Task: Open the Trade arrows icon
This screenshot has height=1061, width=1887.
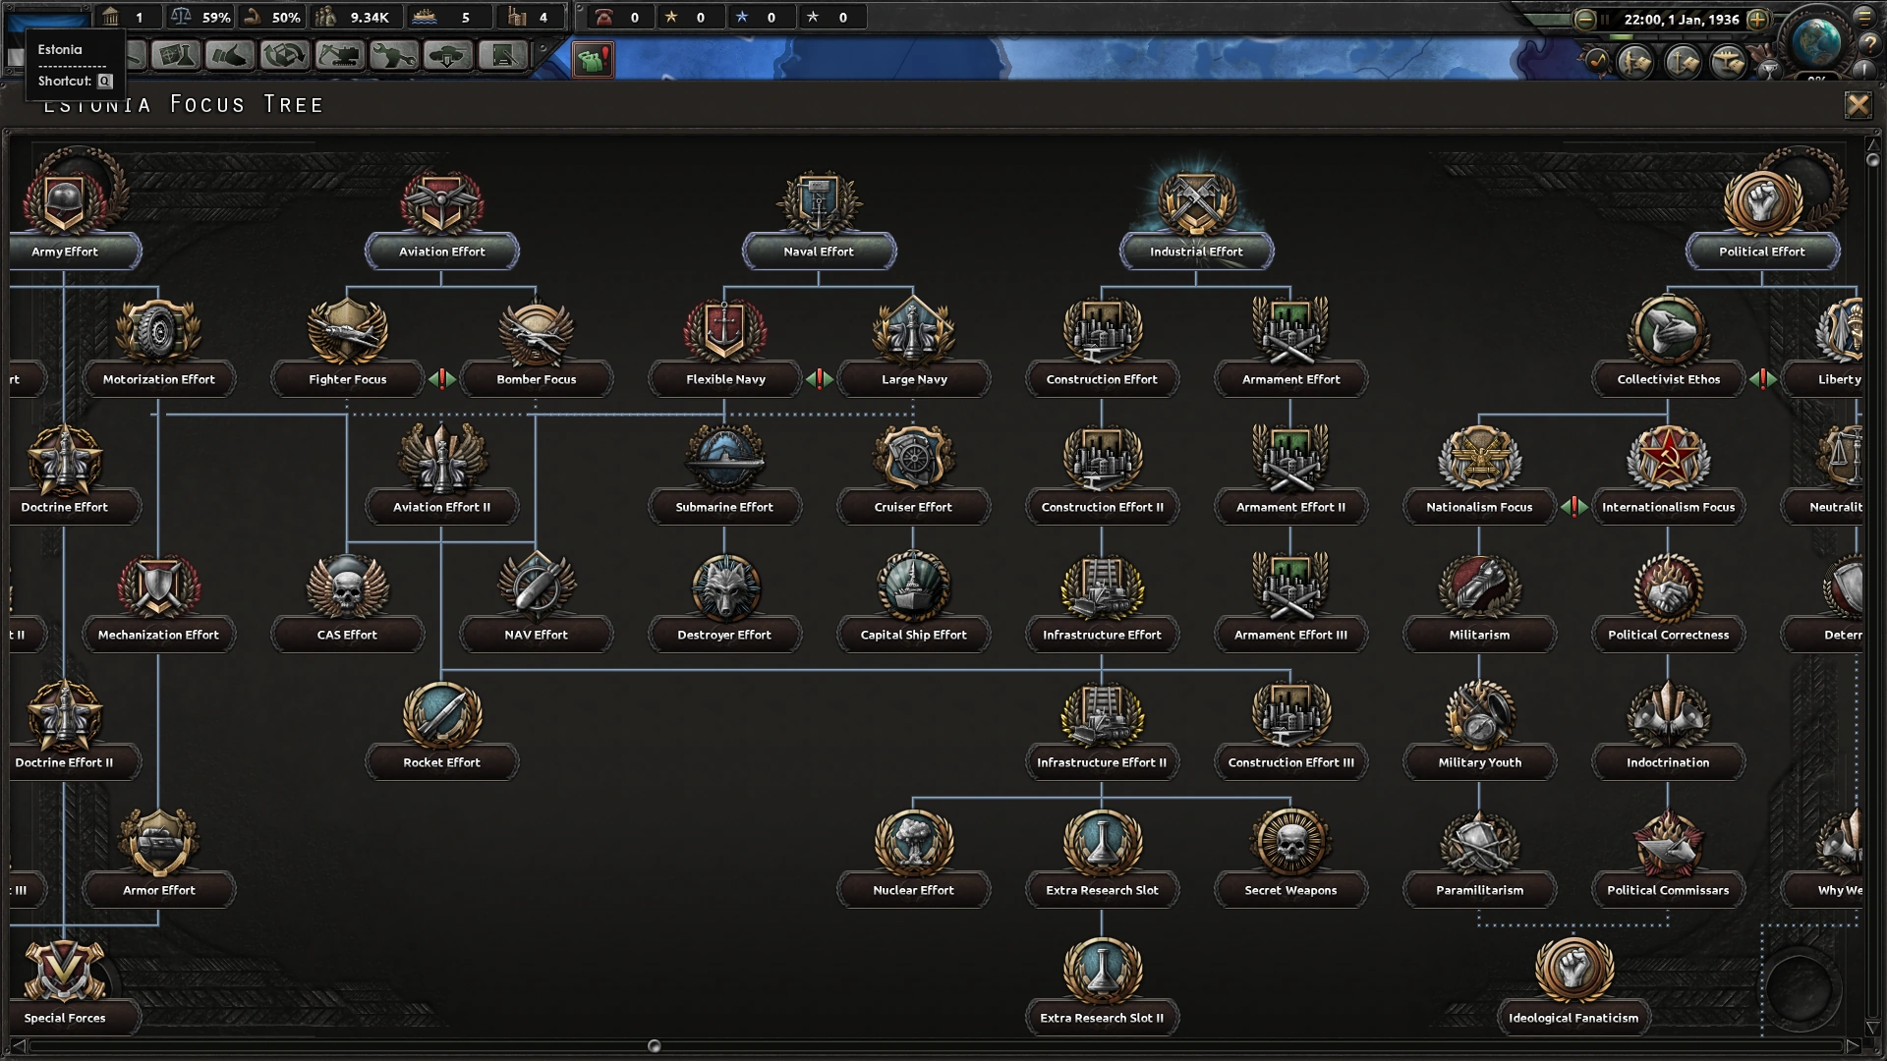Action: coord(285,55)
